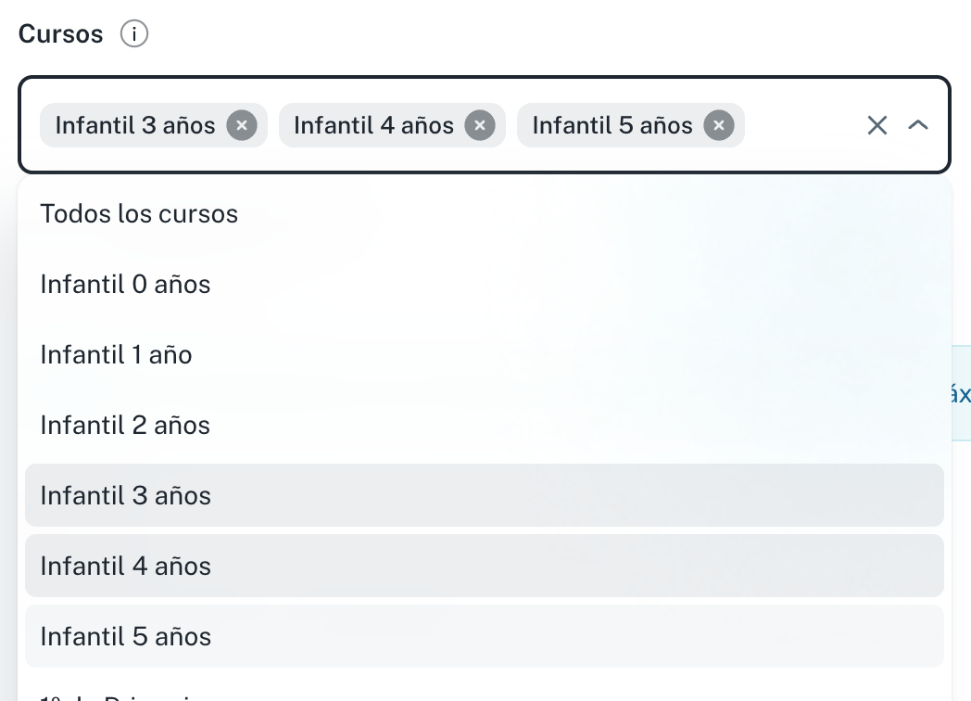Remove the Infantil 3 años chip
Screen dimensions: 971x701
click(242, 125)
